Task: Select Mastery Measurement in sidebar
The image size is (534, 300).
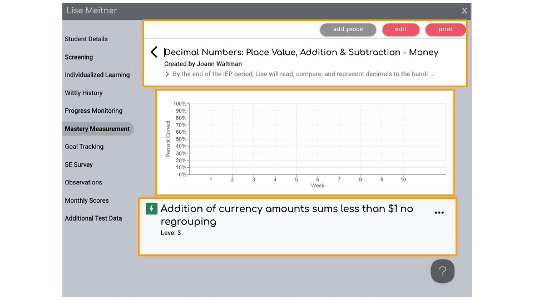Action: click(97, 129)
